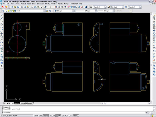Open the ByLayer color control dropdown
Image resolution: width=156 pixels, height=117 pixels.
click(x=64, y=11)
